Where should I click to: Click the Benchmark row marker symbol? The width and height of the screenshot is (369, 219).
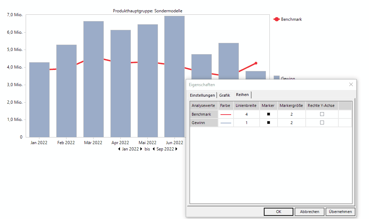coord(268,114)
